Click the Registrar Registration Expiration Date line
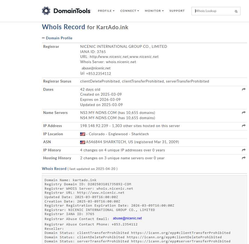This screenshot has height=244, width=249. (109, 205)
